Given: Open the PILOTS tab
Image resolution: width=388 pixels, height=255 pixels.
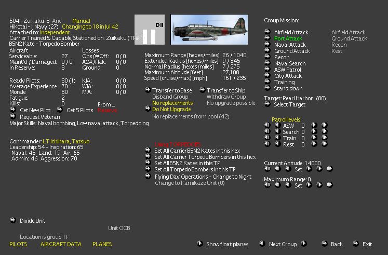Looking at the screenshot, I should pyautogui.click(x=18, y=245).
